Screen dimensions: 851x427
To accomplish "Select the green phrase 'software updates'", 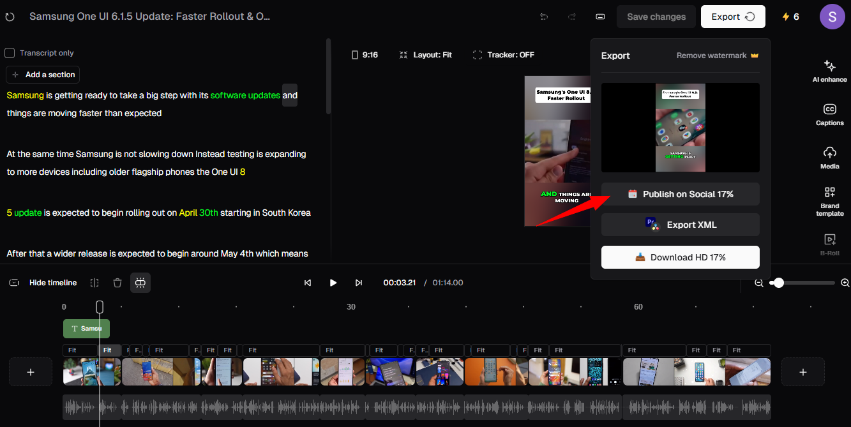I will click(245, 95).
